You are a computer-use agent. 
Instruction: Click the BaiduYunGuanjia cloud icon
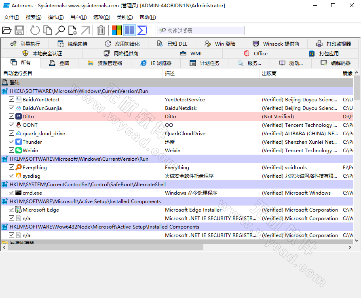(x=19, y=108)
